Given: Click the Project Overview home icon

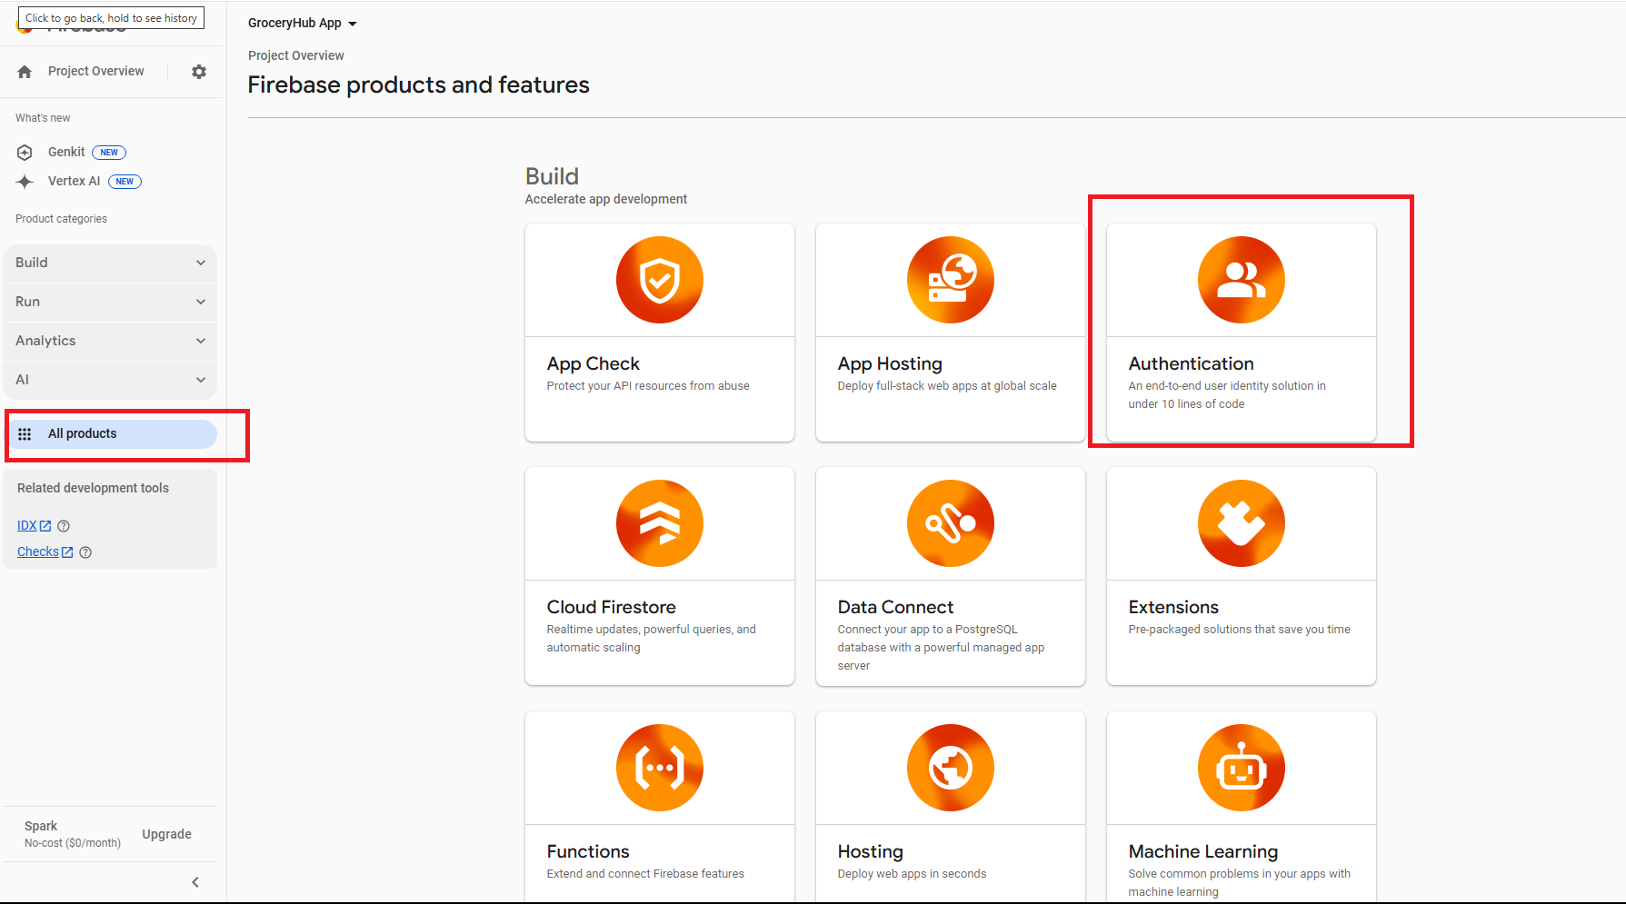Looking at the screenshot, I should click(x=25, y=72).
